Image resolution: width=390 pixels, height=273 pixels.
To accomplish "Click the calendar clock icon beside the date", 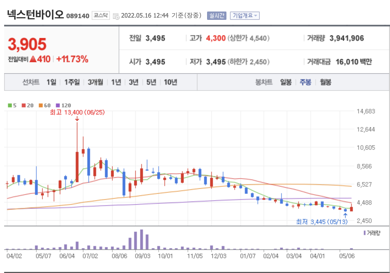I will tap(116, 16).
